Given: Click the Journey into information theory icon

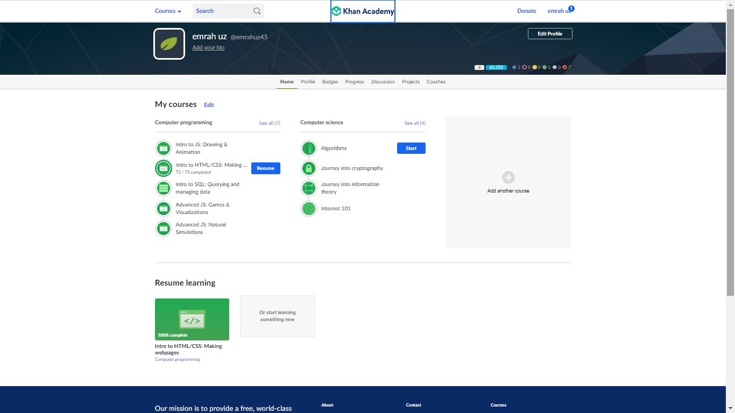Looking at the screenshot, I should coord(309,188).
